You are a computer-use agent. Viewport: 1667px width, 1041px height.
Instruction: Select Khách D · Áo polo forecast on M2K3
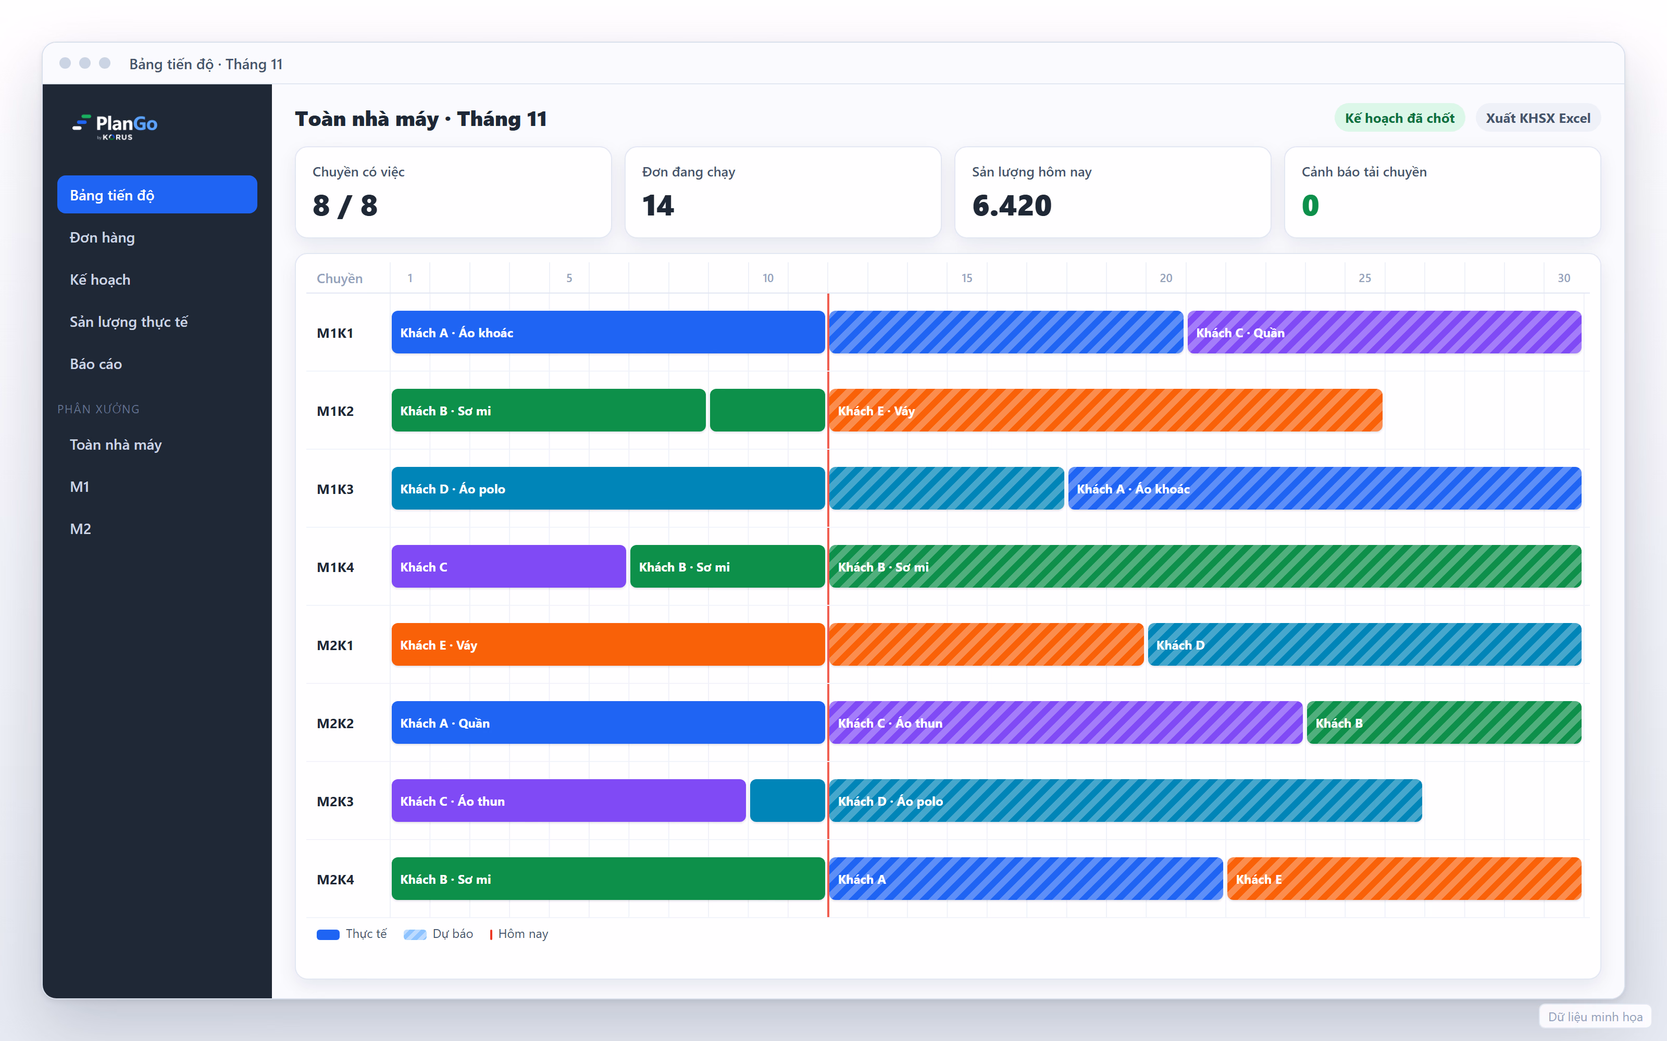coord(1126,801)
